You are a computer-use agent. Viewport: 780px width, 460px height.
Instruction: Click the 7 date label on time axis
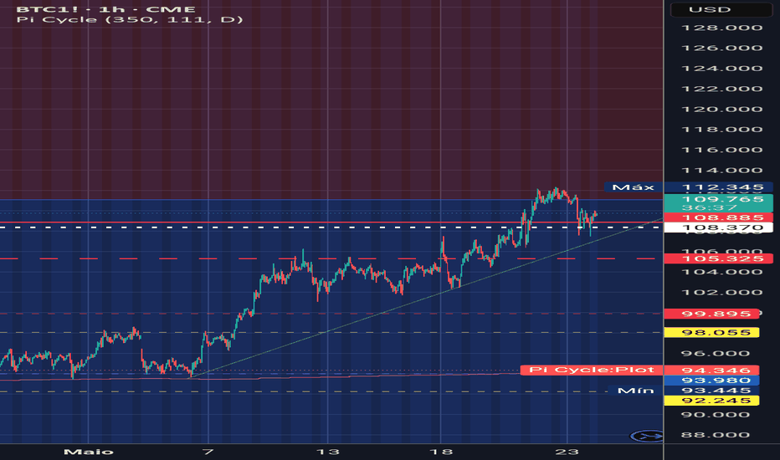(x=208, y=452)
